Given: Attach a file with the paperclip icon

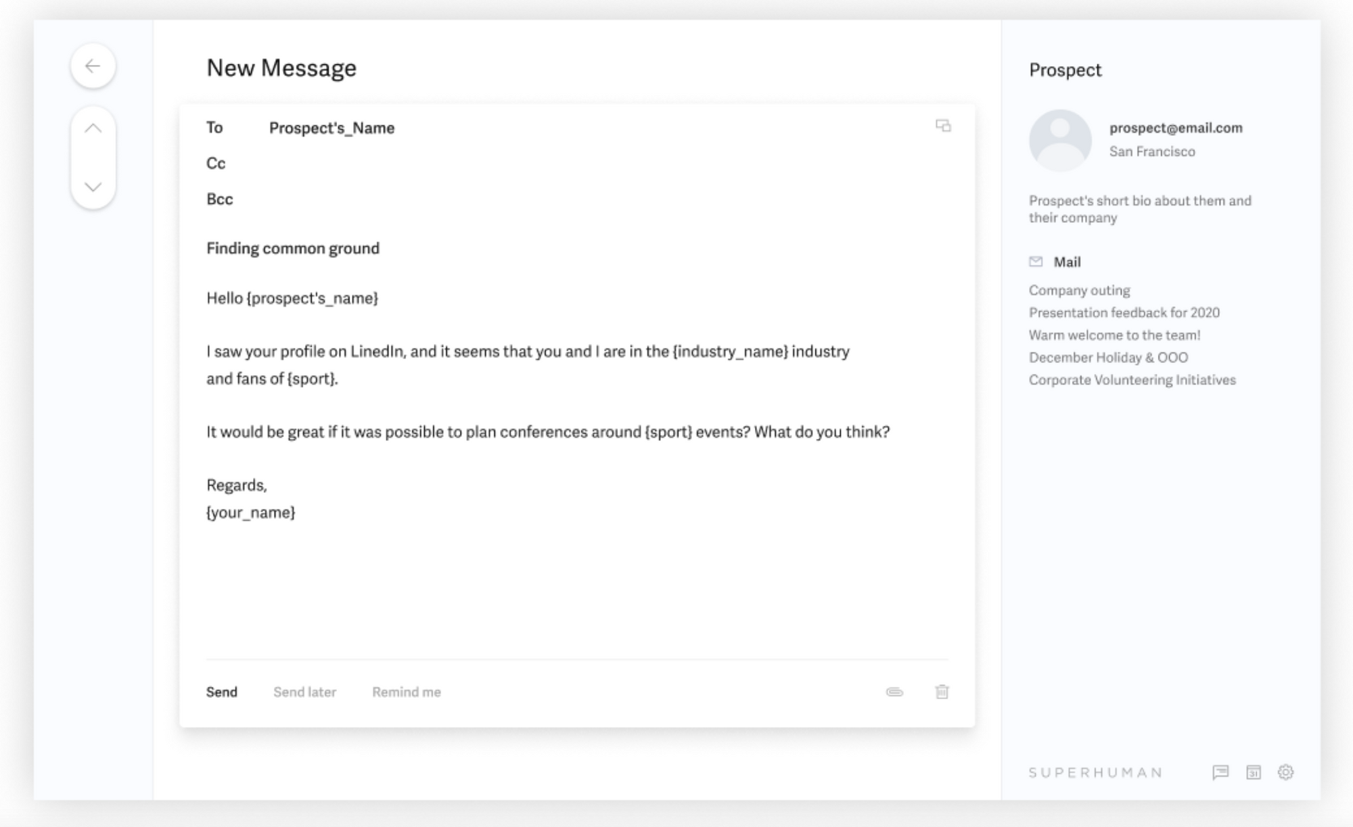Looking at the screenshot, I should 894,692.
